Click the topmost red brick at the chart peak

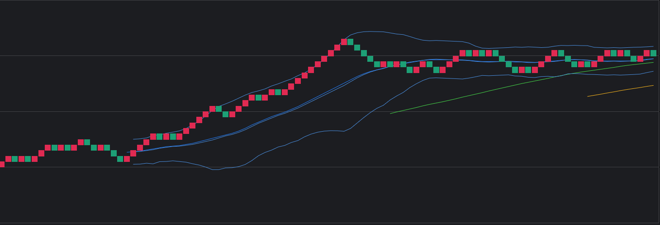(344, 42)
